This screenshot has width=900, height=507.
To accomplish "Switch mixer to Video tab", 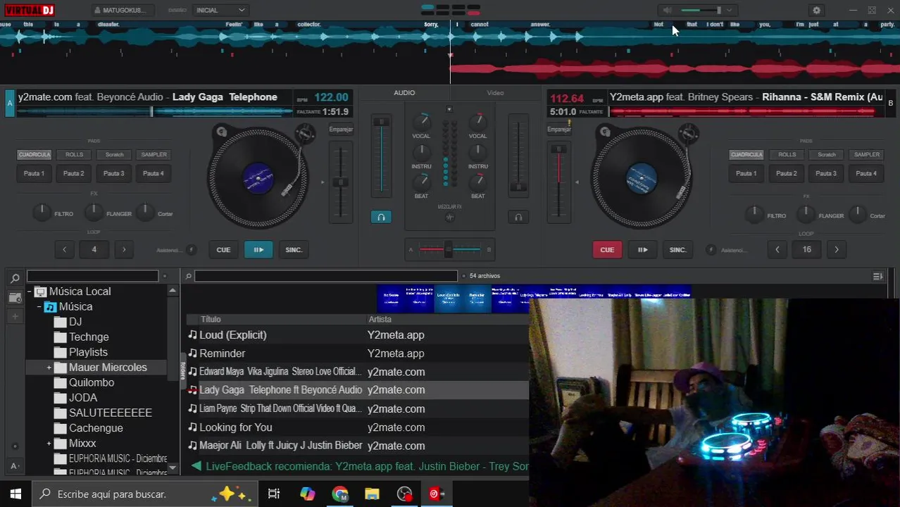I will point(495,93).
